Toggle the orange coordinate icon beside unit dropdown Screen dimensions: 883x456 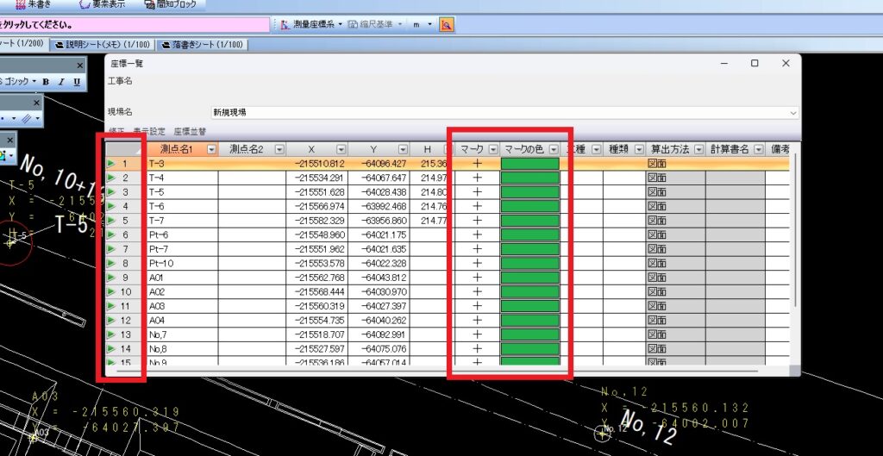[447, 24]
